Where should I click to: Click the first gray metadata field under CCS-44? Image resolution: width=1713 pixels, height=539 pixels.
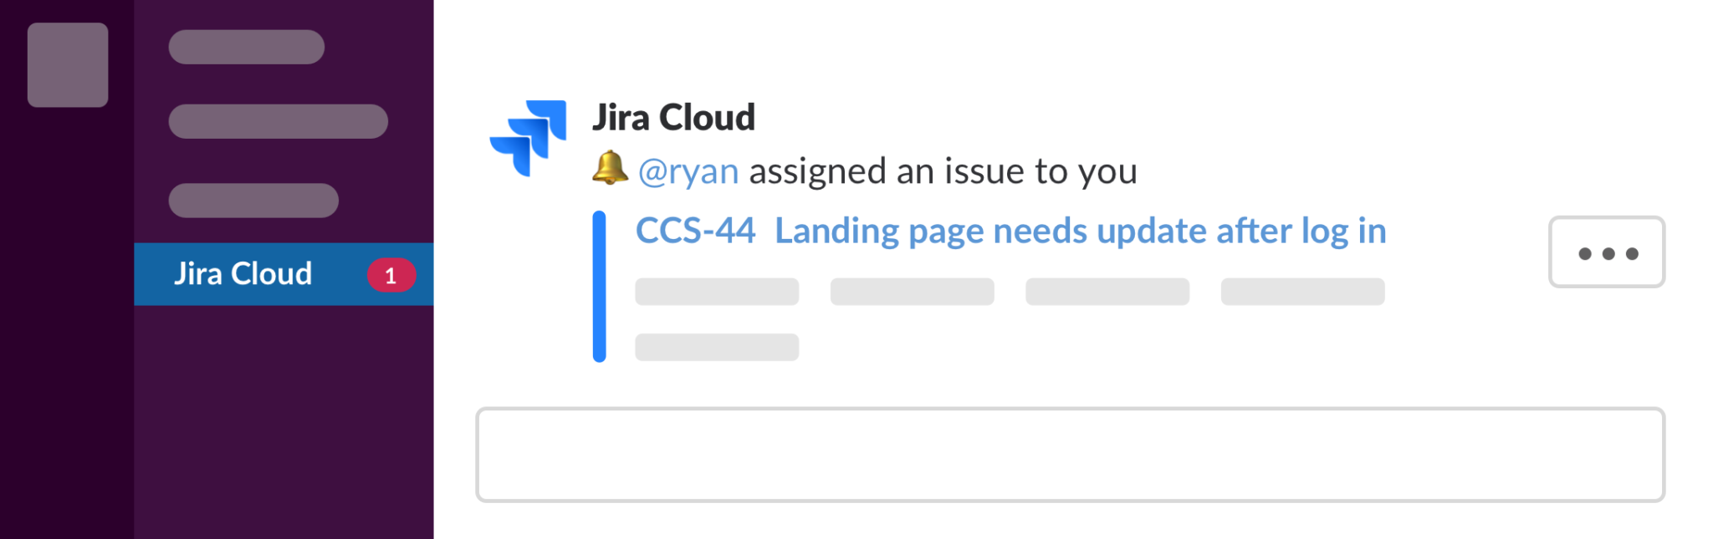(716, 292)
